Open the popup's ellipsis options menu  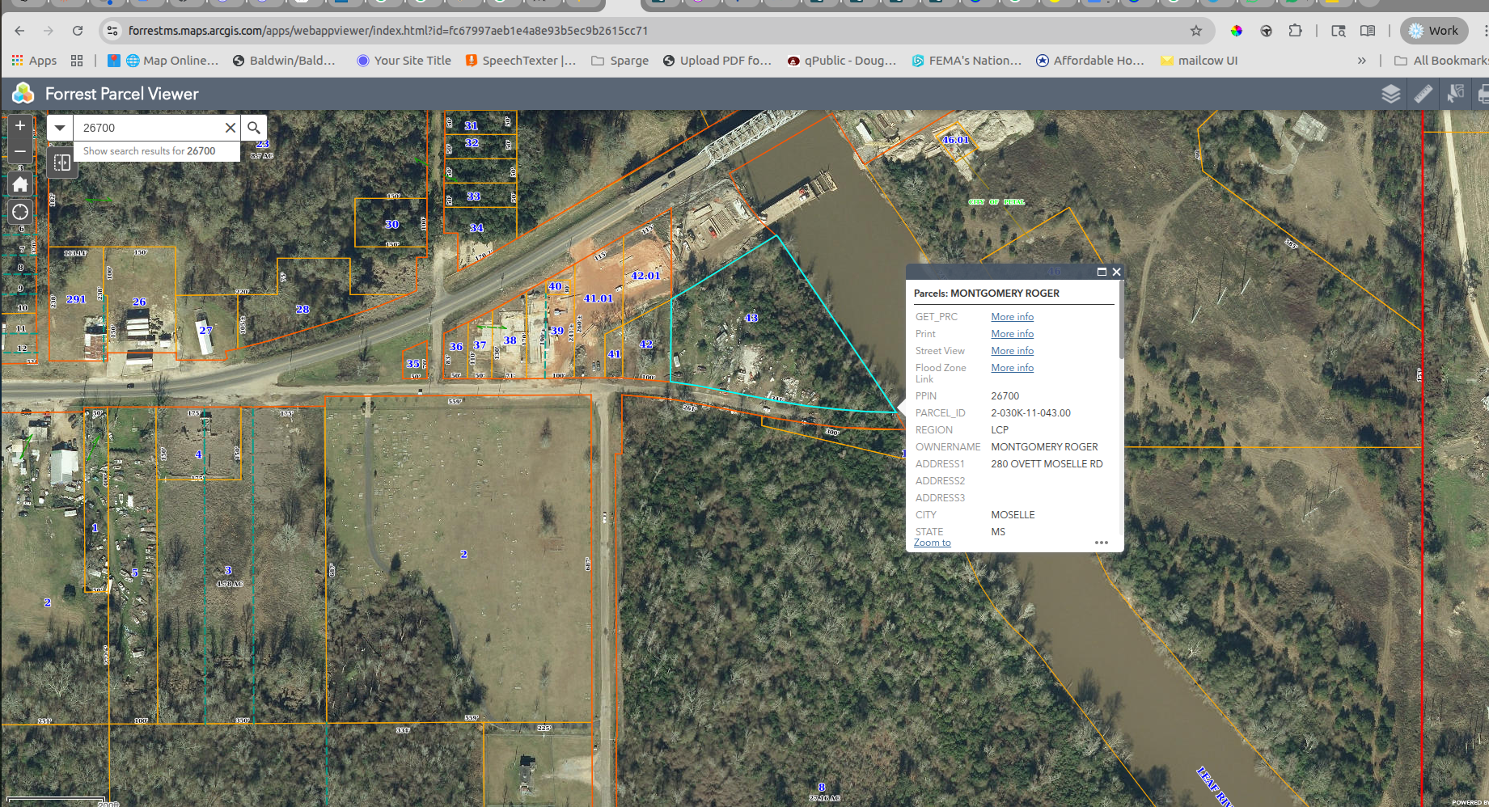[x=1101, y=543]
